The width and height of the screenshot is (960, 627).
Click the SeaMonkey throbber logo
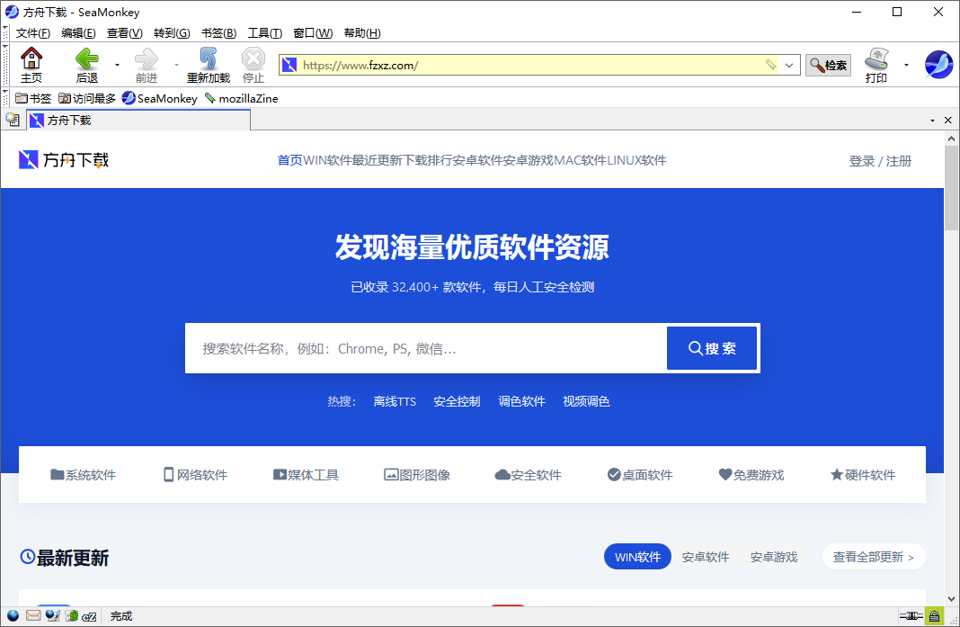coord(938,65)
